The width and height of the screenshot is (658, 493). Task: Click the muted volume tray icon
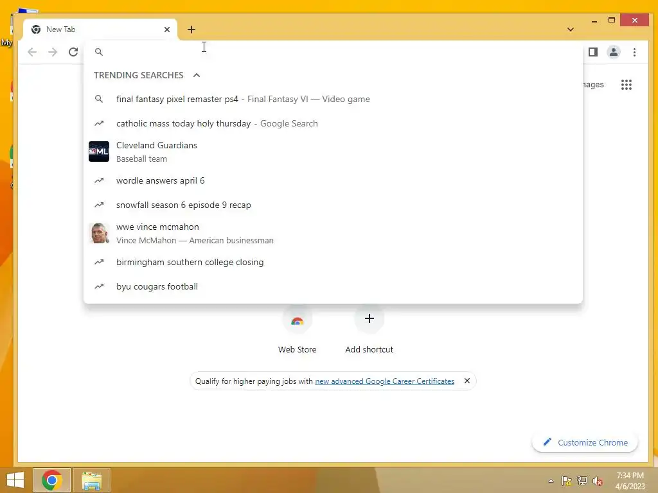click(598, 481)
